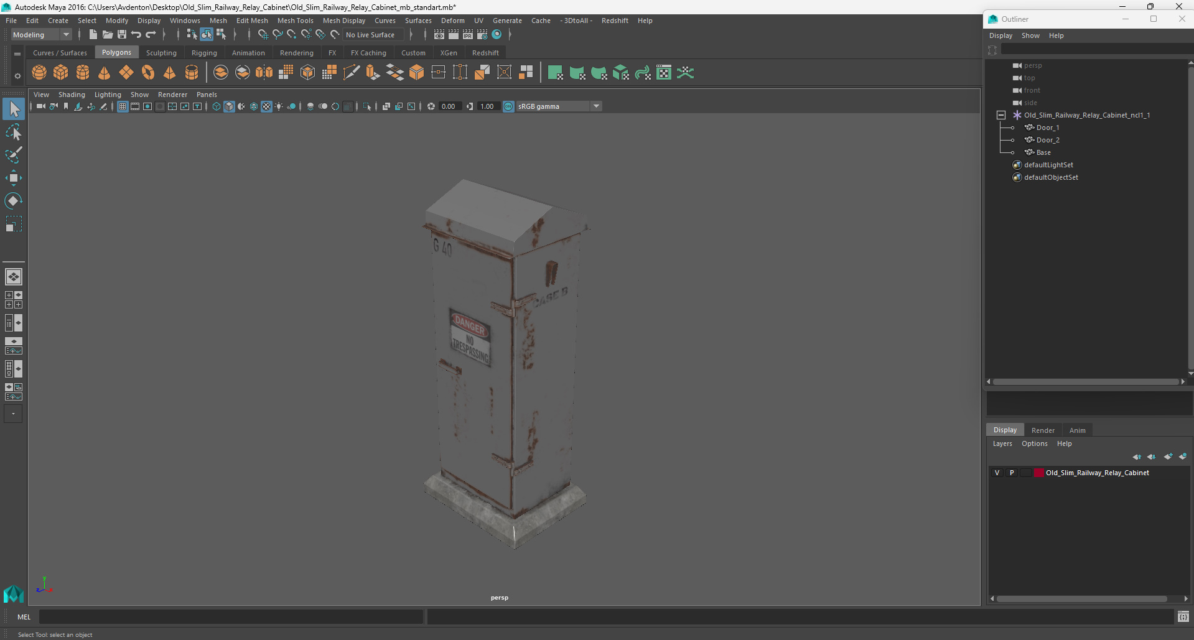Open the Script Editor icon
This screenshot has height=640, width=1194.
[x=1183, y=617]
